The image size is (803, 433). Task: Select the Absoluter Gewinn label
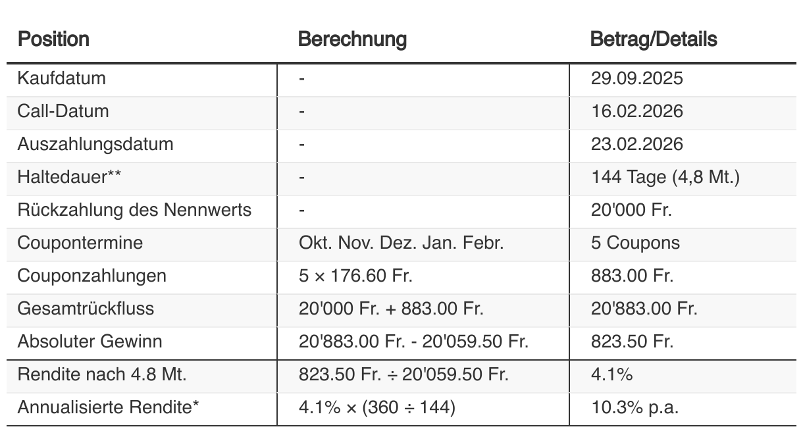coord(90,342)
